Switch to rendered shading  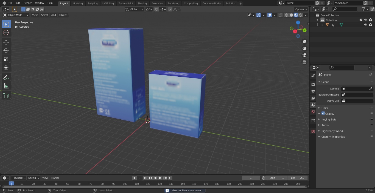tap(301, 15)
